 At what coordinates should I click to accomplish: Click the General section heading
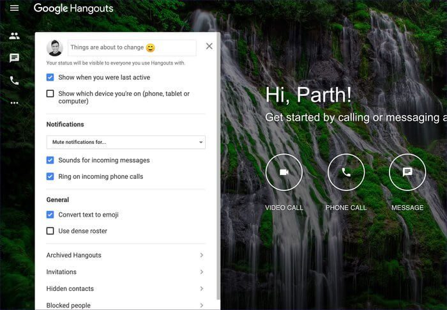click(57, 200)
